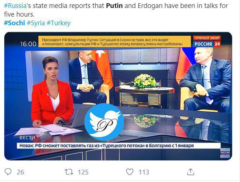The width and height of the screenshot is (240, 182).
Task: Open the share upload arrow icon
Action: tap(190, 172)
